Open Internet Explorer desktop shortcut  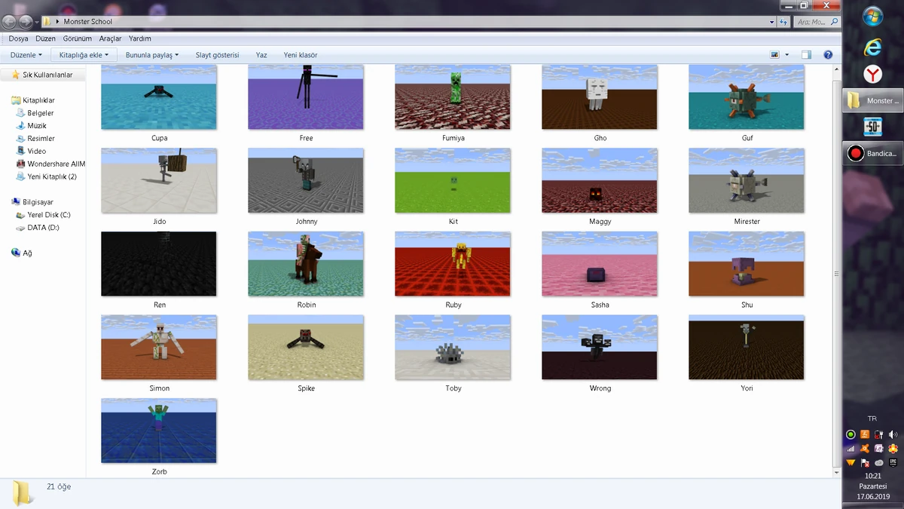click(x=872, y=47)
